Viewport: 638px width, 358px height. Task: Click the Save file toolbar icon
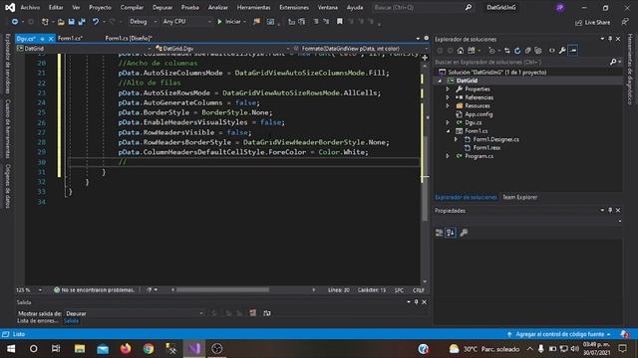pyautogui.click(x=71, y=22)
